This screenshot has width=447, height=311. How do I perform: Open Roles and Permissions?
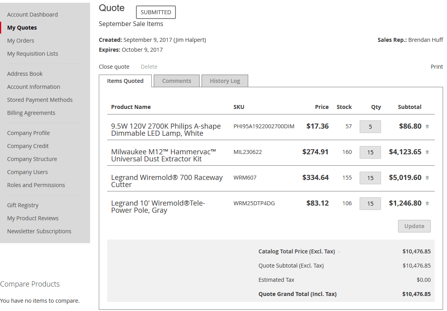click(x=36, y=185)
